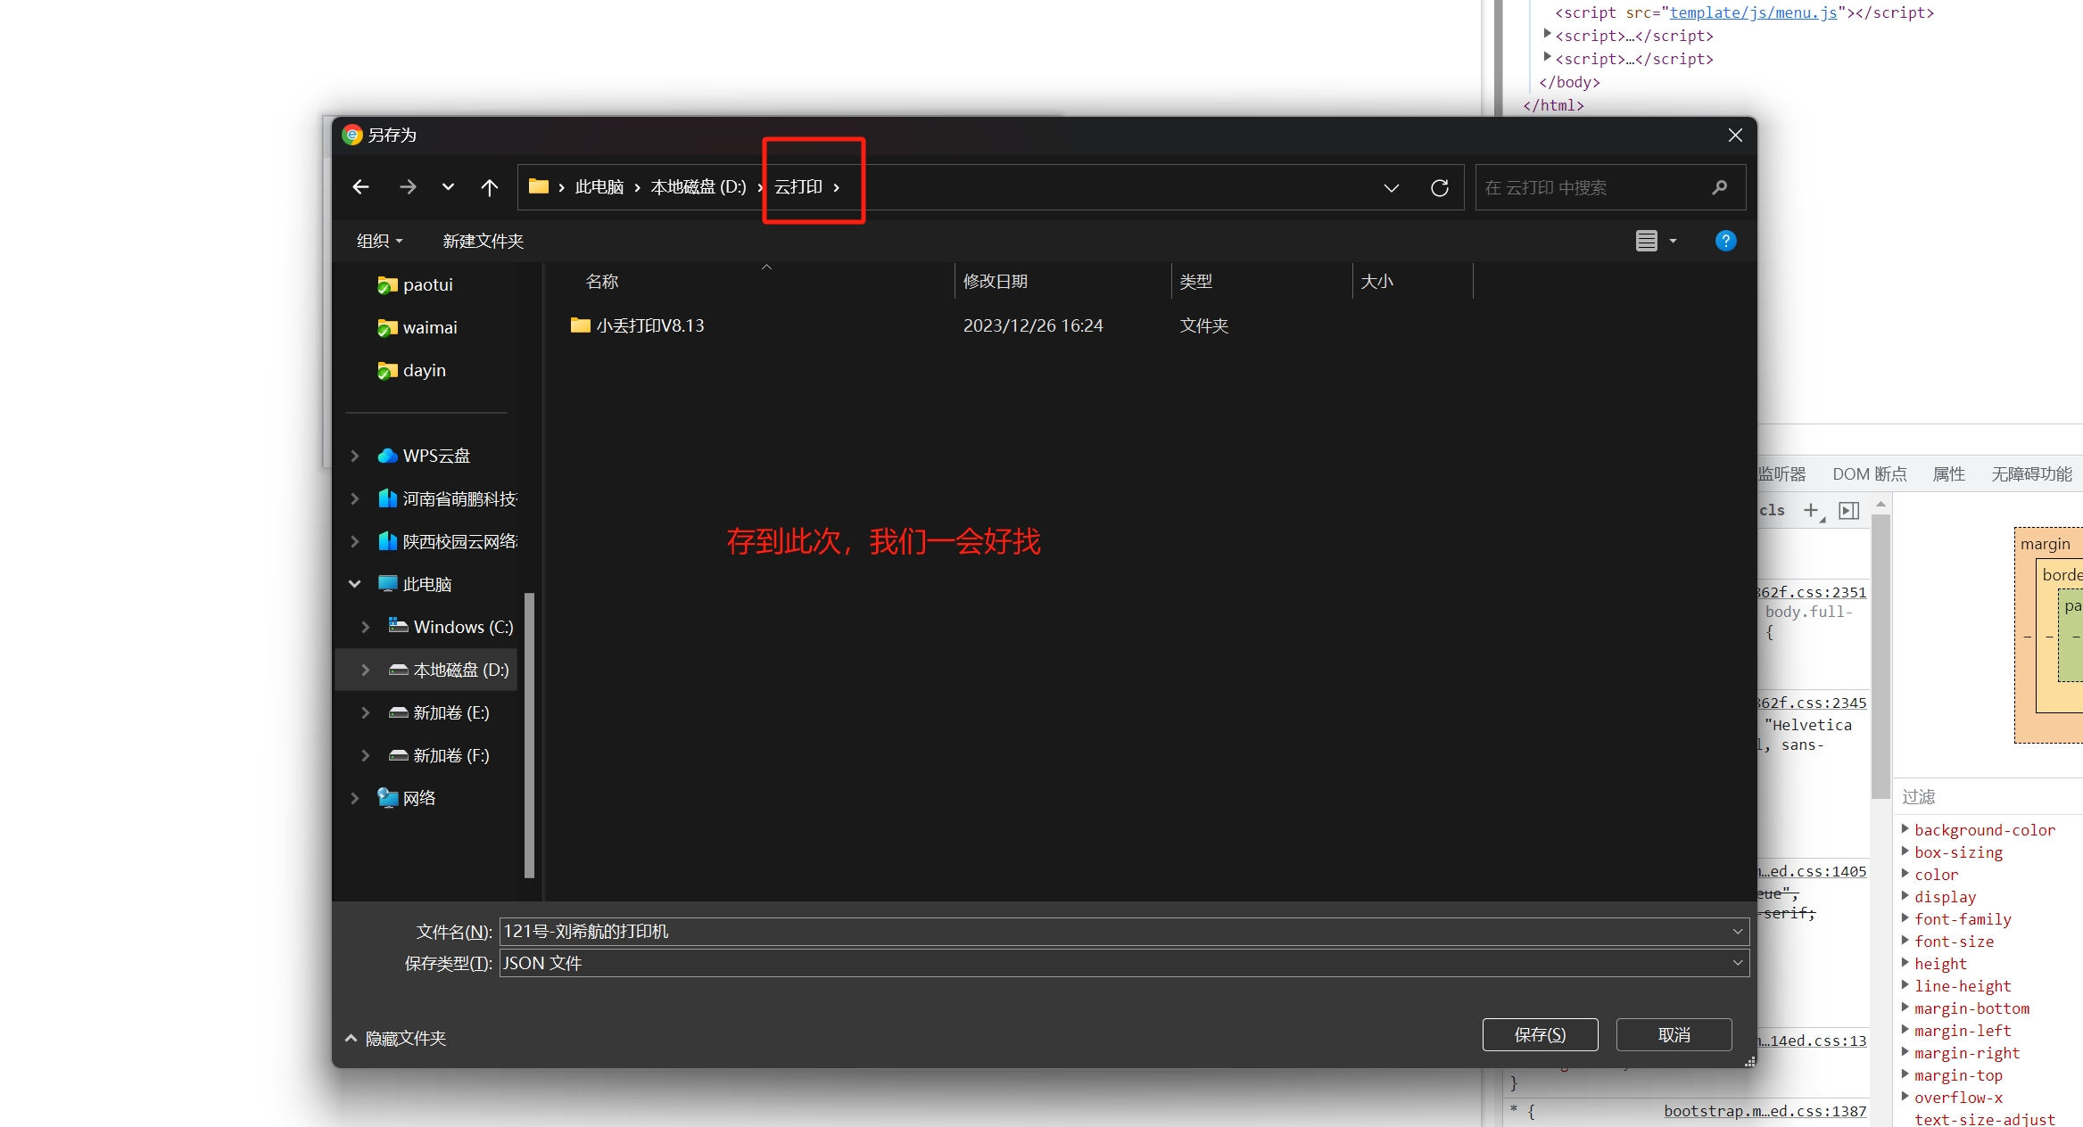Screen dimensions: 2083x1127
Task: Select 新加卷 (F:) drive
Action: pos(439,755)
